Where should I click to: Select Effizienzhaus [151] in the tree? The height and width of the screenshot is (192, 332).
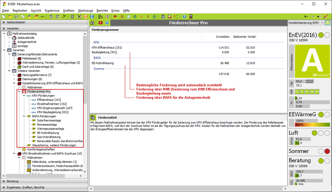[49, 100]
